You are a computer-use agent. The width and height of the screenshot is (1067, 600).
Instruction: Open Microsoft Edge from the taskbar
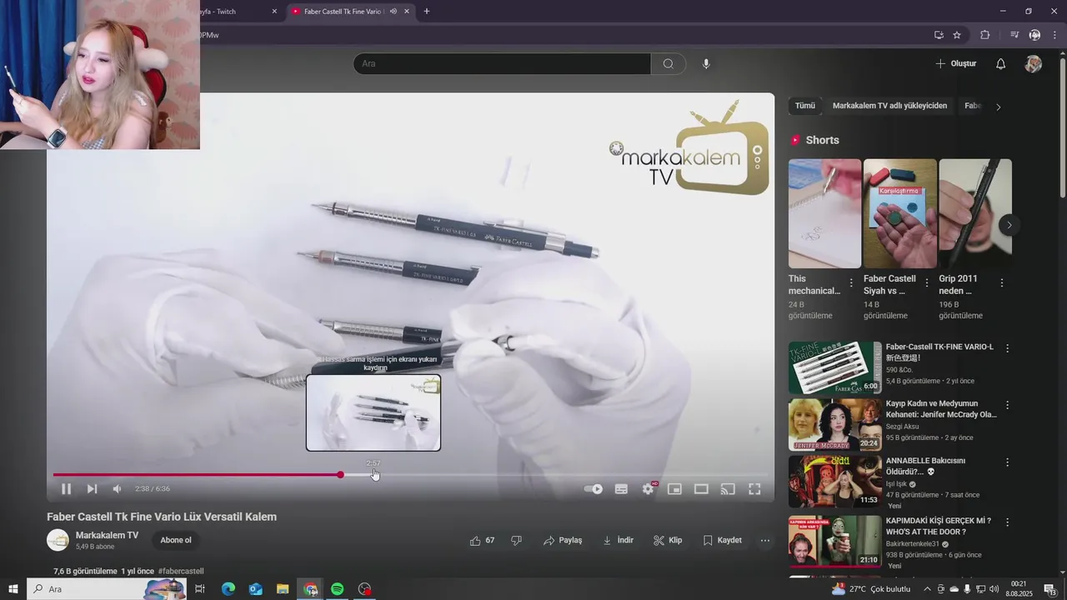pyautogui.click(x=228, y=589)
